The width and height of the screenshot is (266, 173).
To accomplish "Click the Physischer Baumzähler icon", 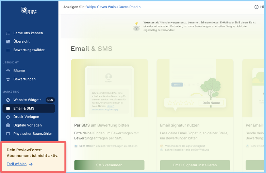I will pos(8,134).
